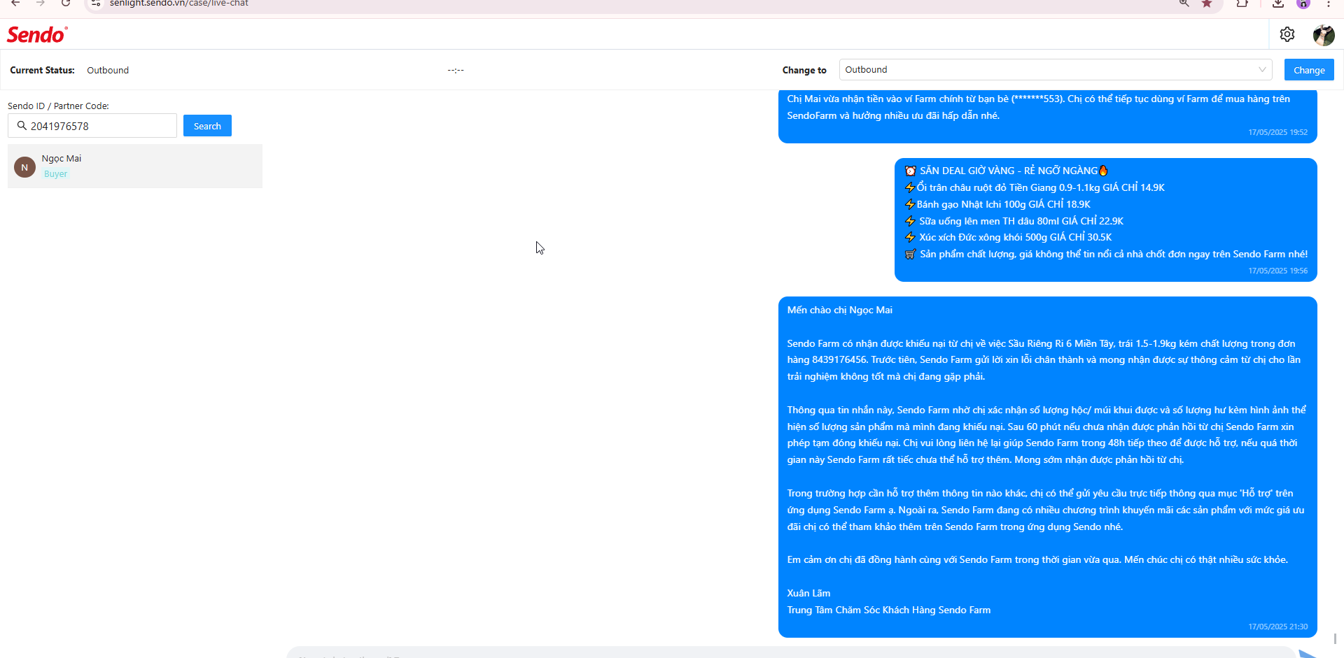The height and width of the screenshot is (658, 1344).
Task: Select the Ngọc Mai conversation row
Action: (x=135, y=166)
